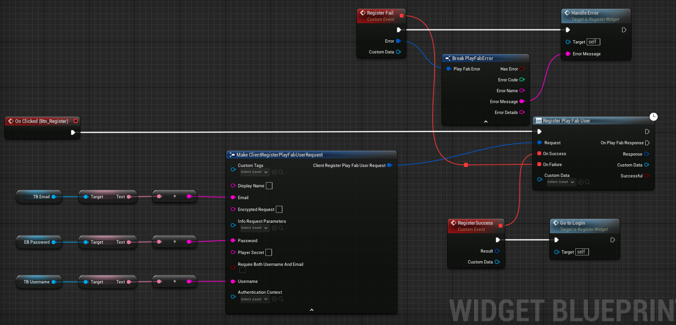The image size is (676, 325).
Task: Click browse-to-asset magnifier for Custom Tags
Action: [x=281, y=172]
